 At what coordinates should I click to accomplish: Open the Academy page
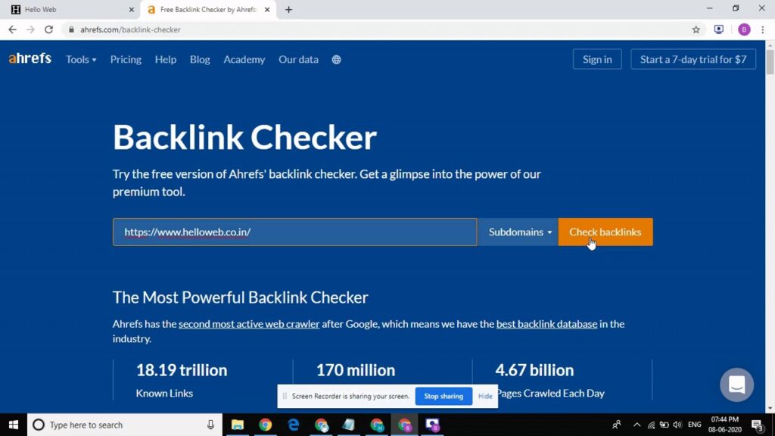click(244, 59)
